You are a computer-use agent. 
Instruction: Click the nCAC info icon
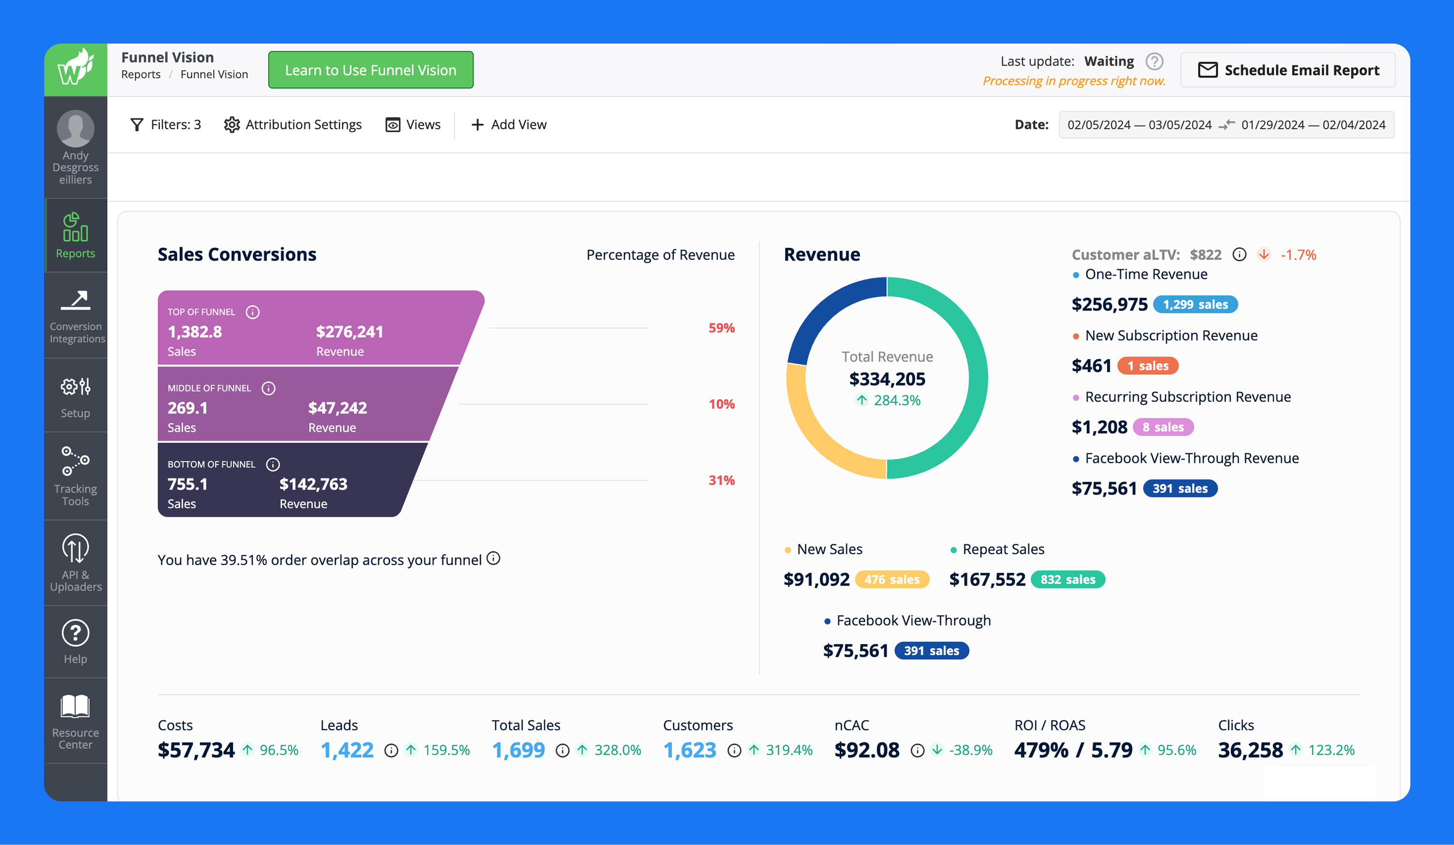pos(917,750)
